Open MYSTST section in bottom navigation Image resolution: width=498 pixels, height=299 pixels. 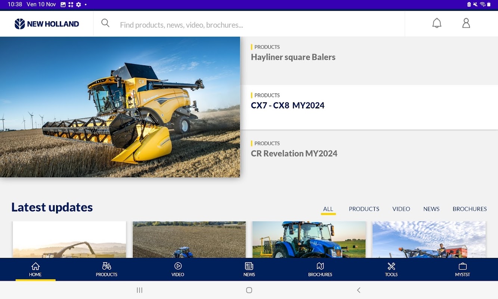(x=463, y=269)
